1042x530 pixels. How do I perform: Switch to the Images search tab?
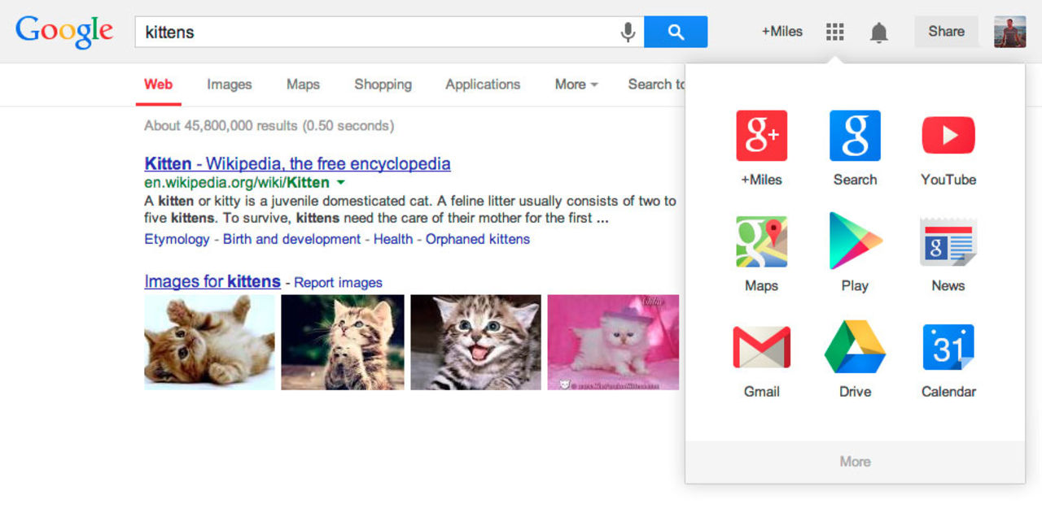point(229,85)
